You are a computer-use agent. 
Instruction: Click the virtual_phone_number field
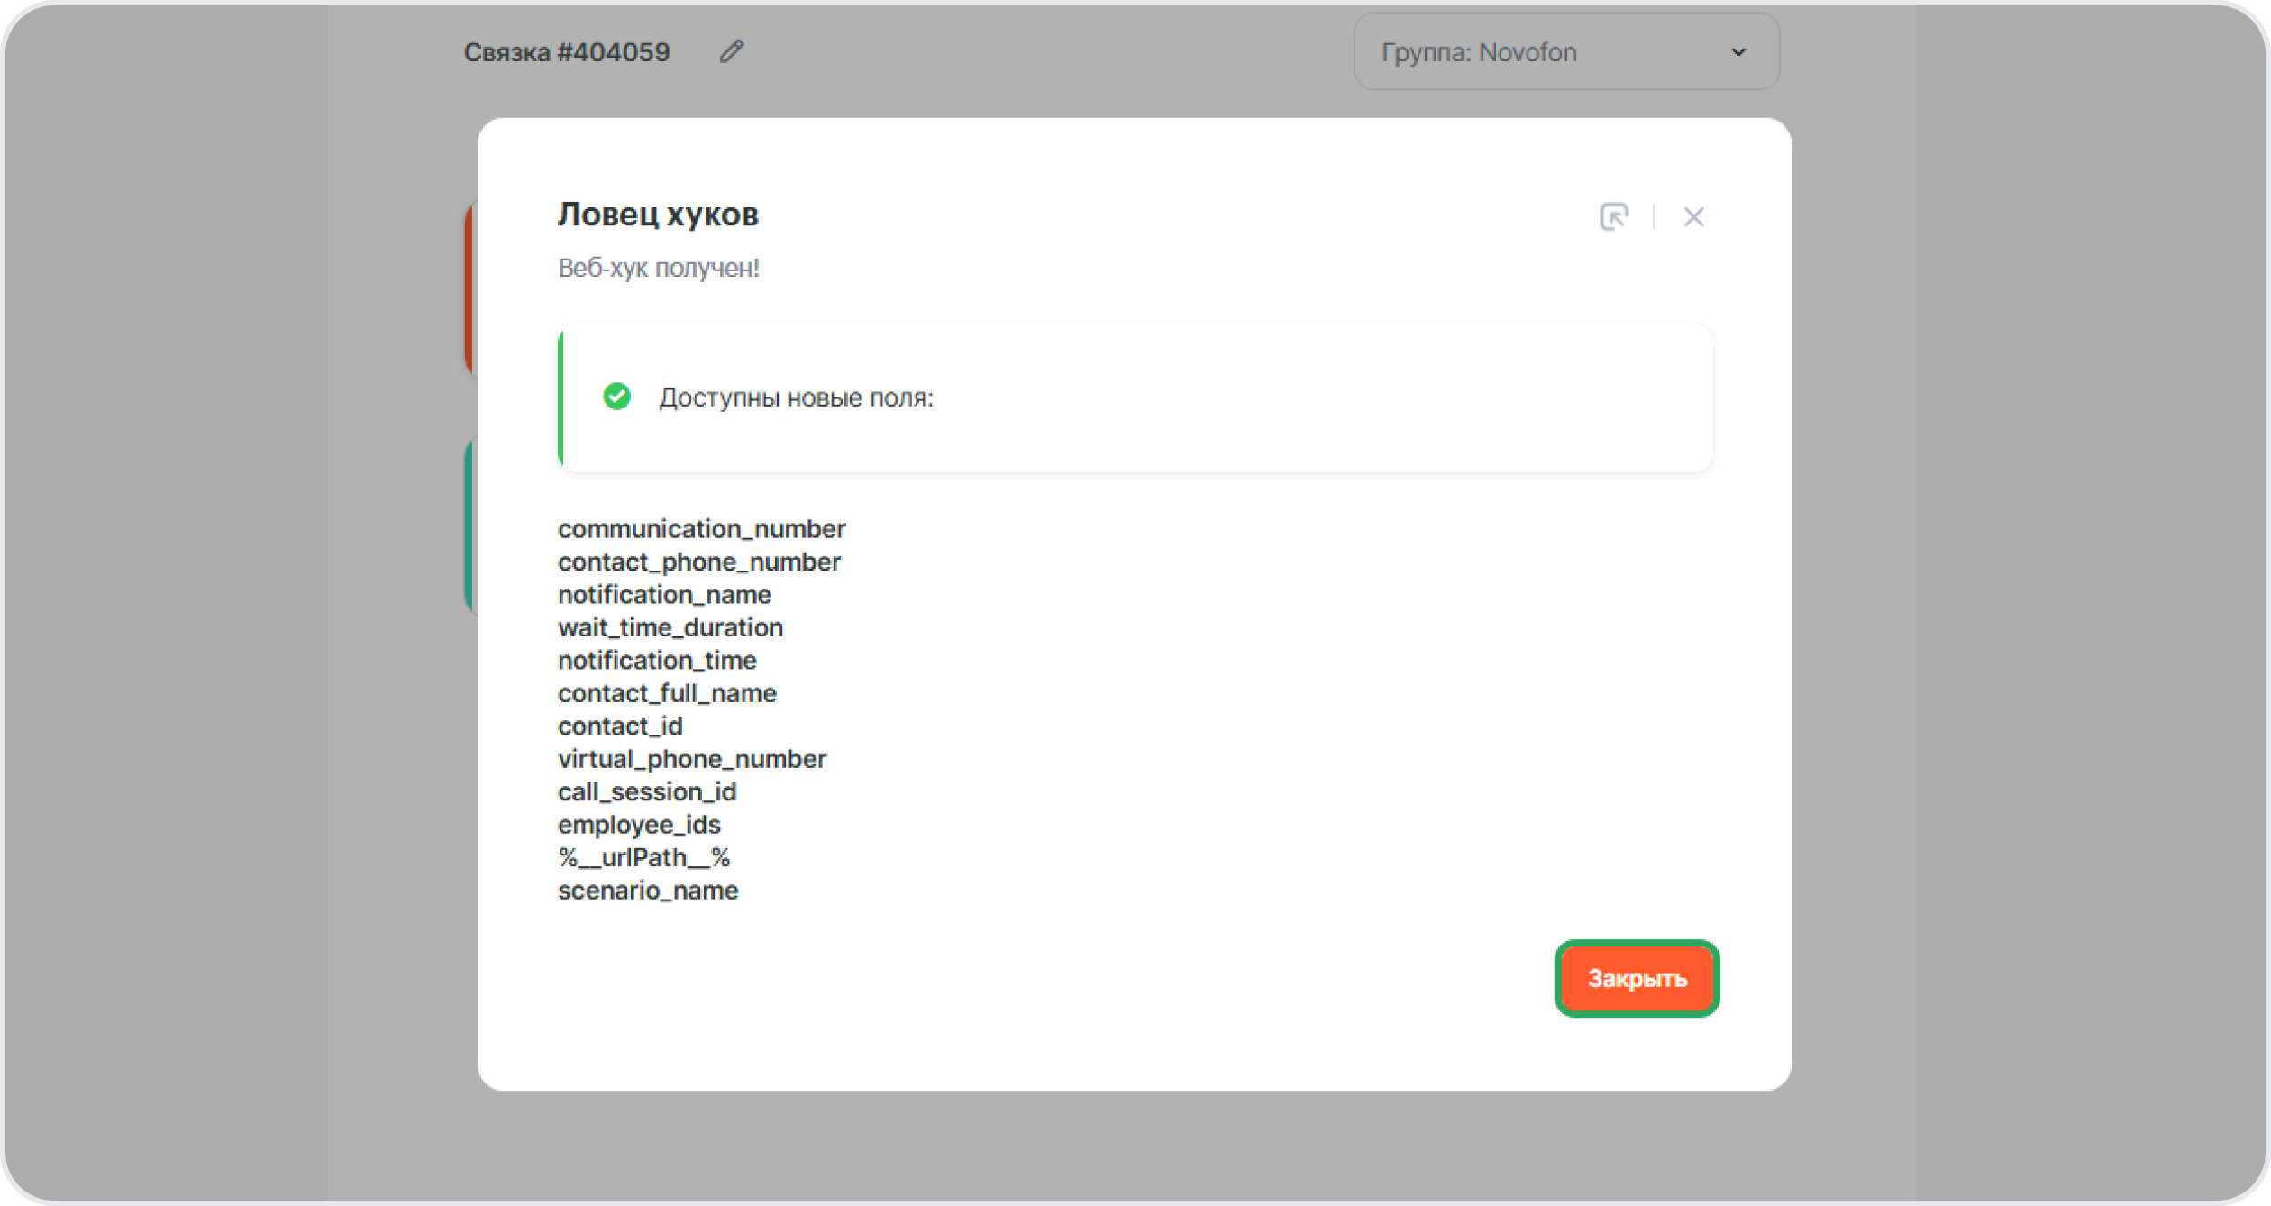coord(691,760)
